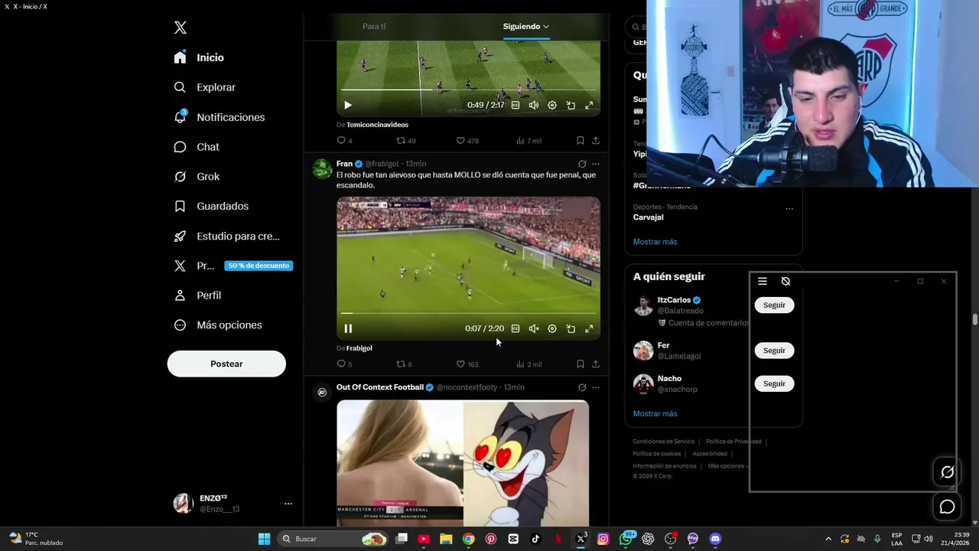Open Notificaciones in the sidebar
This screenshot has width=979, height=551.
(x=219, y=117)
